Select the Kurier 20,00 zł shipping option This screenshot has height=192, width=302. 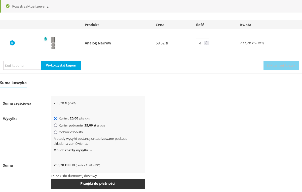[x=56, y=118]
